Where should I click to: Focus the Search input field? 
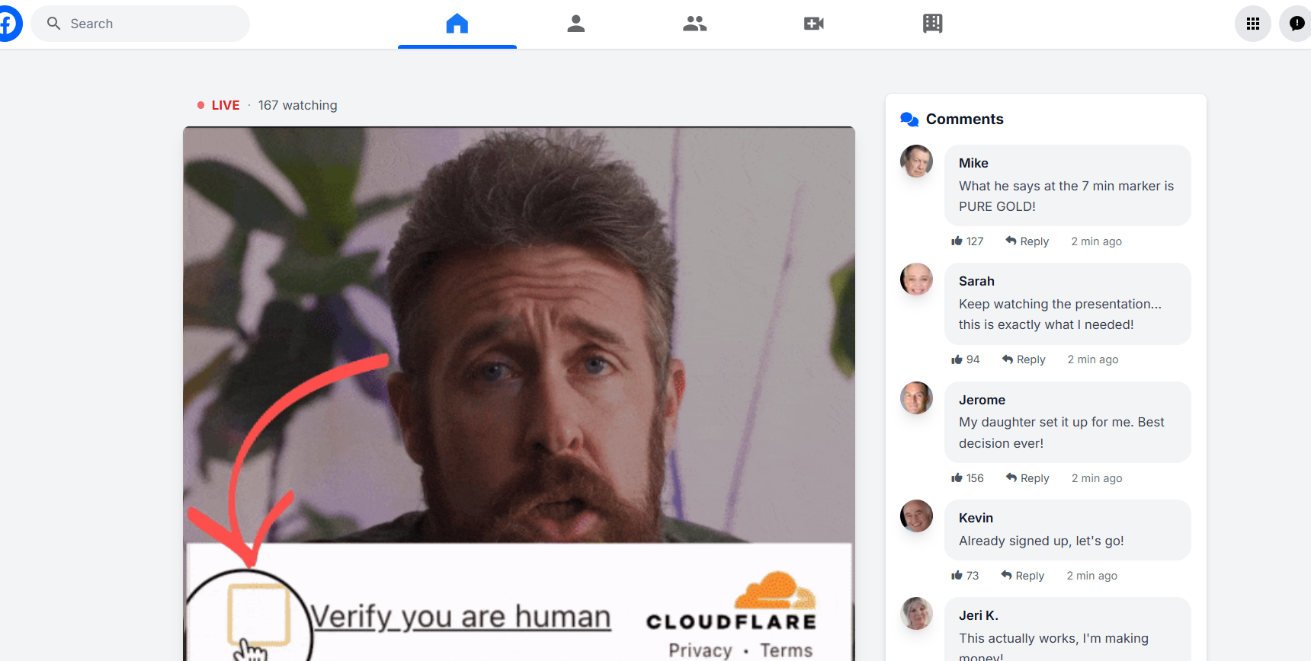[140, 24]
